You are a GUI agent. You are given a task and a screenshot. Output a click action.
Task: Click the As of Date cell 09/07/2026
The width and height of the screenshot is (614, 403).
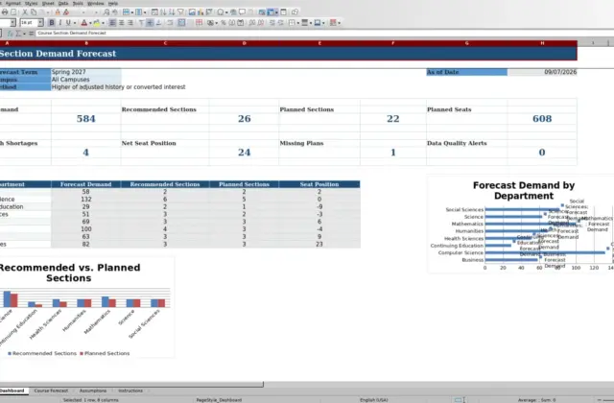click(x=542, y=72)
